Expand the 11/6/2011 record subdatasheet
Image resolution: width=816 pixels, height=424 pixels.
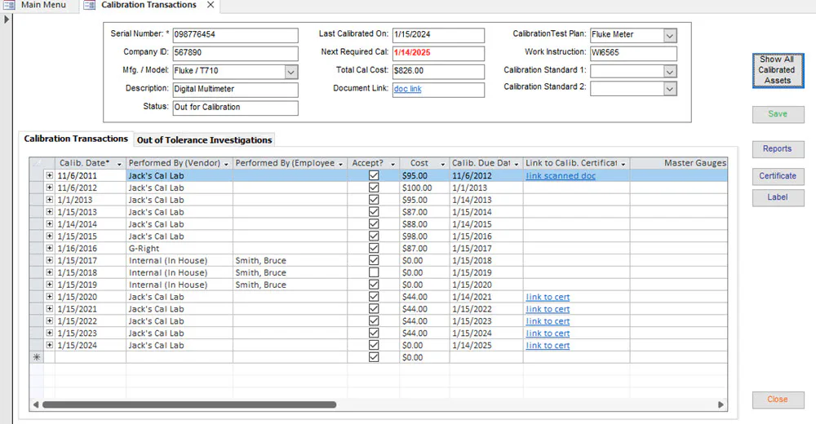coord(49,175)
